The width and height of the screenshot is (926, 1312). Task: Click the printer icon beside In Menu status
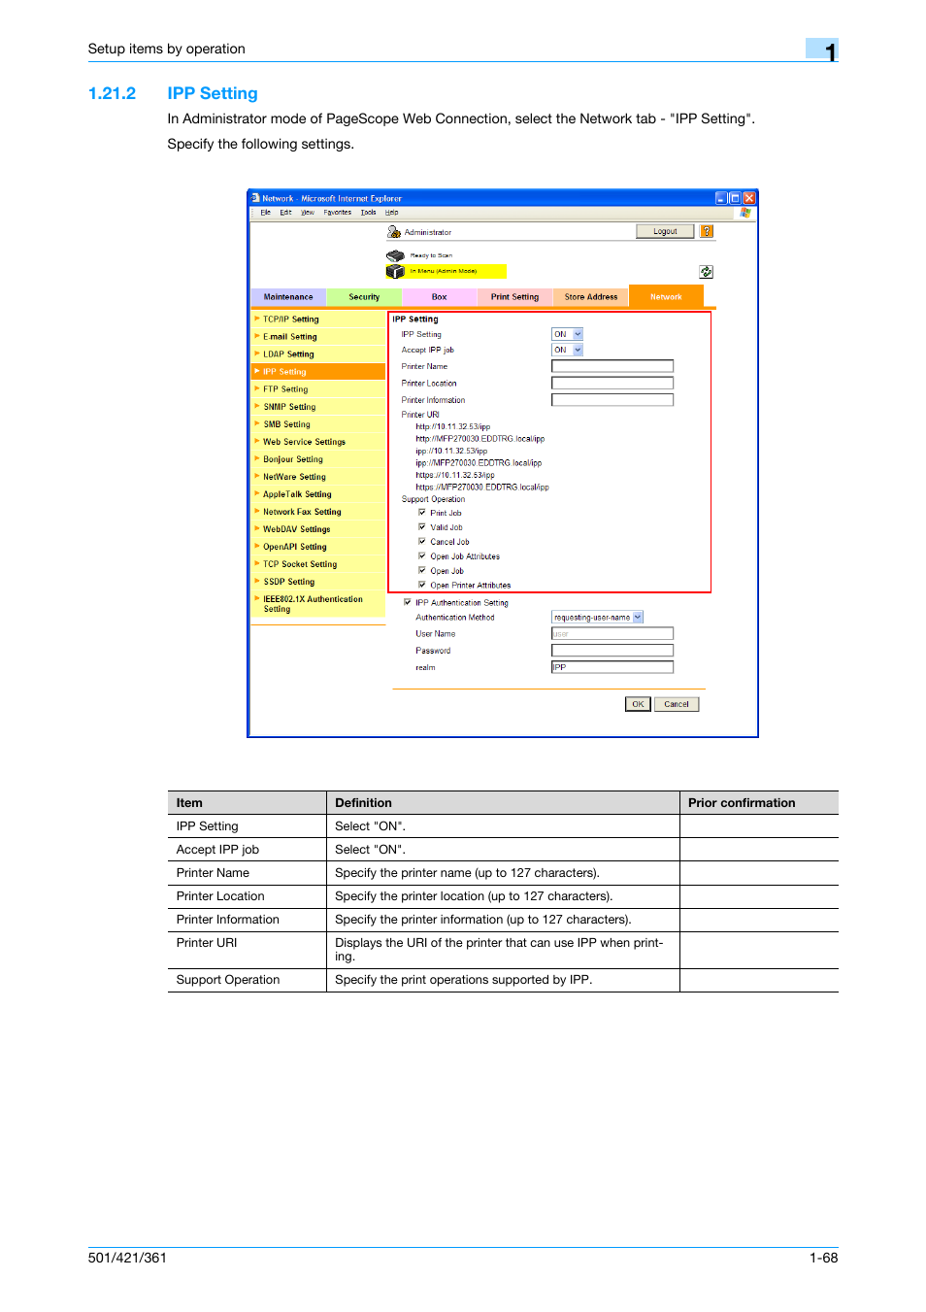(x=395, y=271)
